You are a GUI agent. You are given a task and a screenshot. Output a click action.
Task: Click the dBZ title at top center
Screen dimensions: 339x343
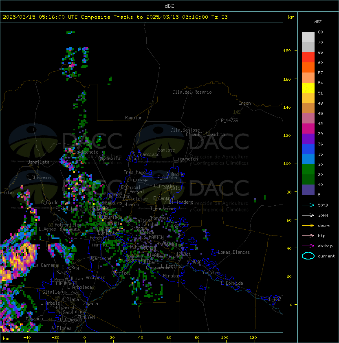tap(169, 6)
